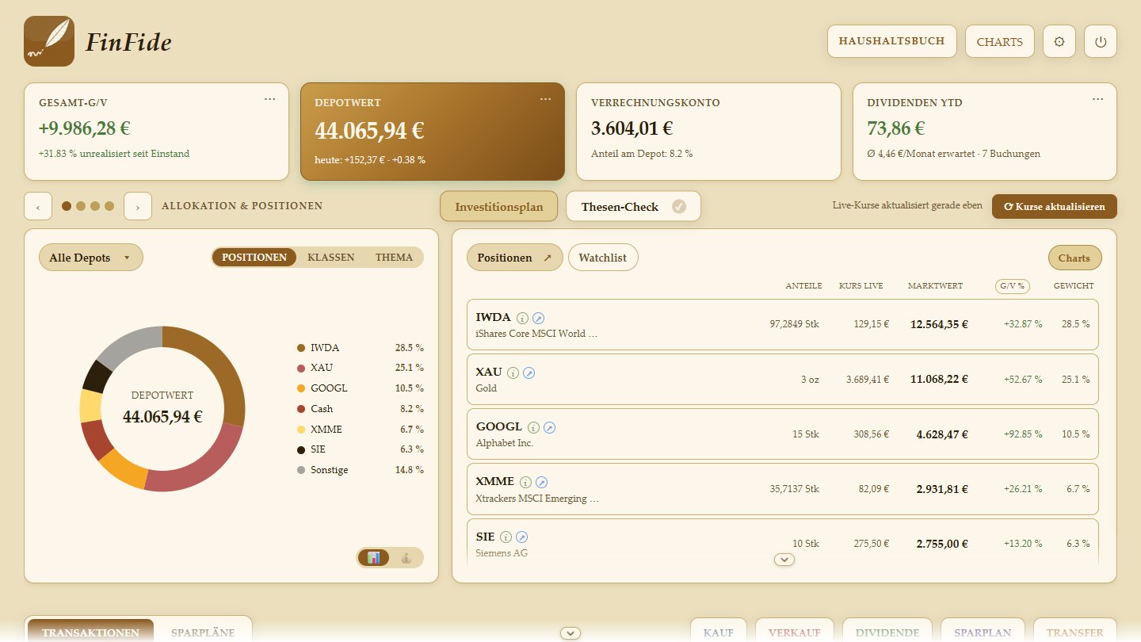Open settings via the gear icon
The height and width of the screenshot is (642, 1141).
point(1059,41)
